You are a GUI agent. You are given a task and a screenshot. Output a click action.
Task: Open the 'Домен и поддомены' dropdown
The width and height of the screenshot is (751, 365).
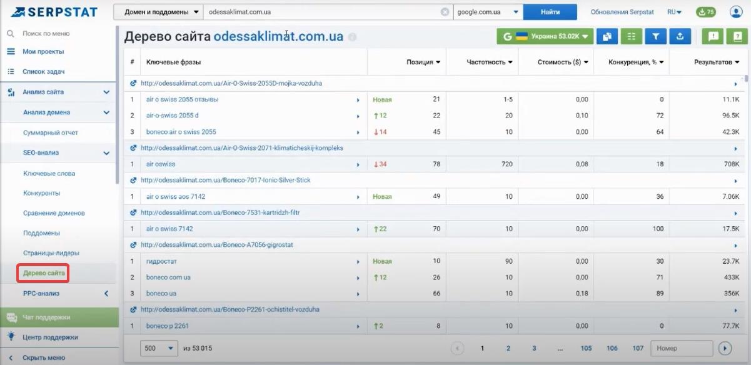tap(158, 12)
